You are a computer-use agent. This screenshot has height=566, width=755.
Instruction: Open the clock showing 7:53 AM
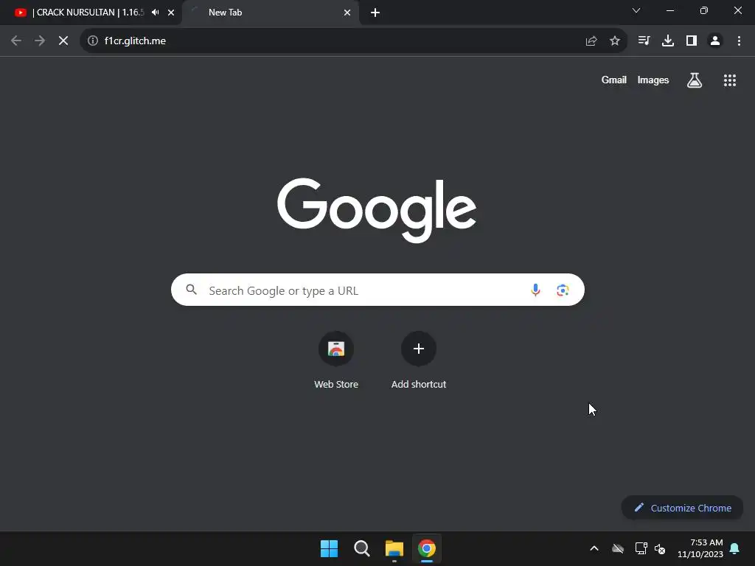point(700,548)
